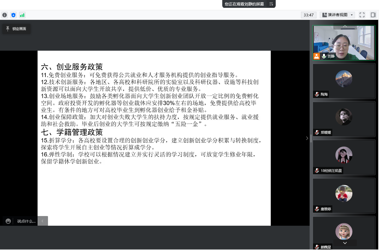Click 刘静's active microphone icon

[324, 56]
